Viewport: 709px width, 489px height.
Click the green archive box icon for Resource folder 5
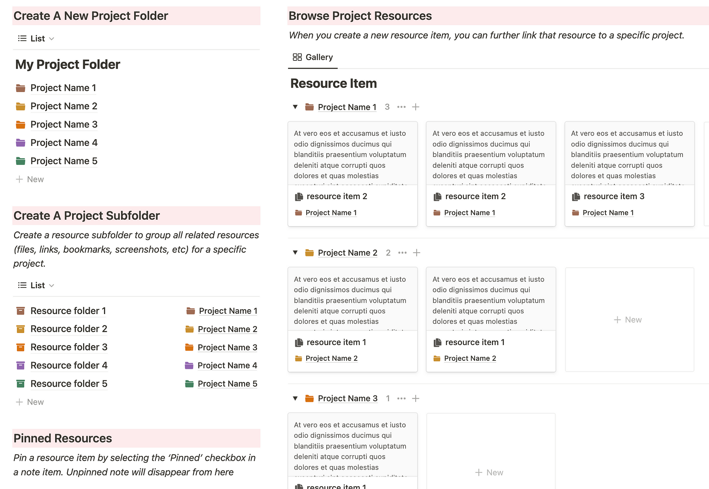pos(21,384)
